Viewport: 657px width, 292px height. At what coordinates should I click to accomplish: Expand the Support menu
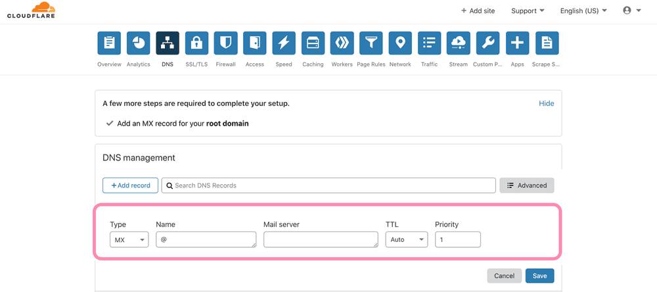528,11
